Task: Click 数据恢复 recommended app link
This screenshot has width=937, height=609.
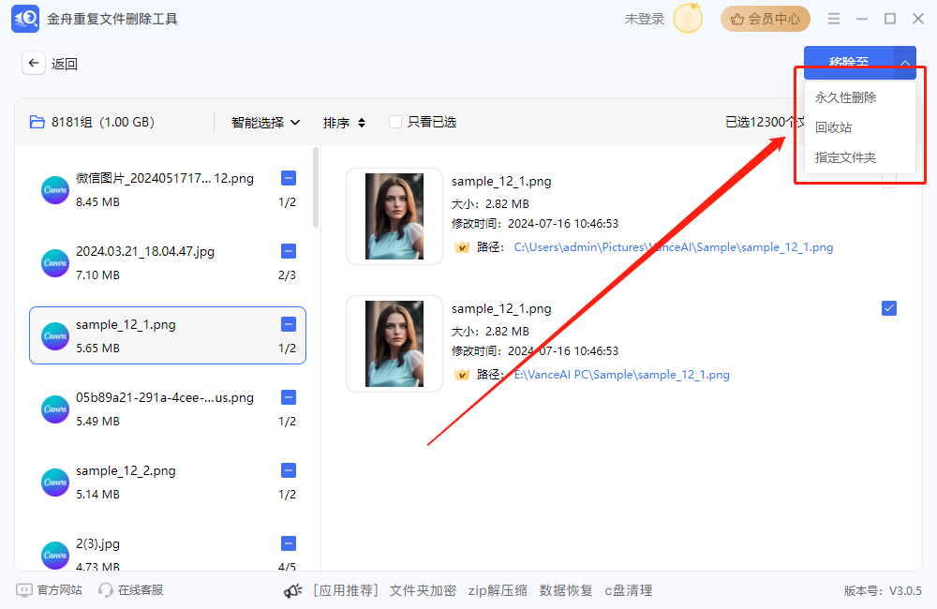Action: click(x=566, y=590)
